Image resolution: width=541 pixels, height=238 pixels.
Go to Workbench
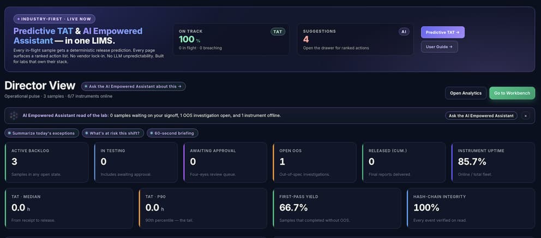pyautogui.click(x=512, y=93)
